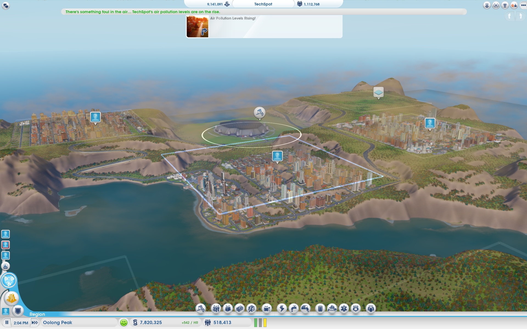Switch to orange city view button
Image resolution: width=527 pixels, height=329 pixels.
pyautogui.click(x=12, y=298)
